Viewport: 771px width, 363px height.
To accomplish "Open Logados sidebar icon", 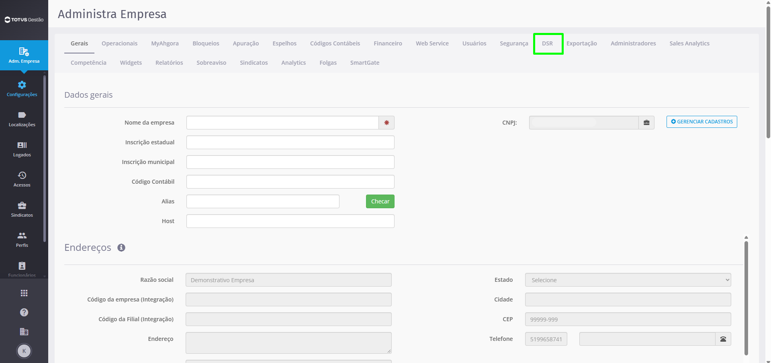I will pyautogui.click(x=22, y=145).
